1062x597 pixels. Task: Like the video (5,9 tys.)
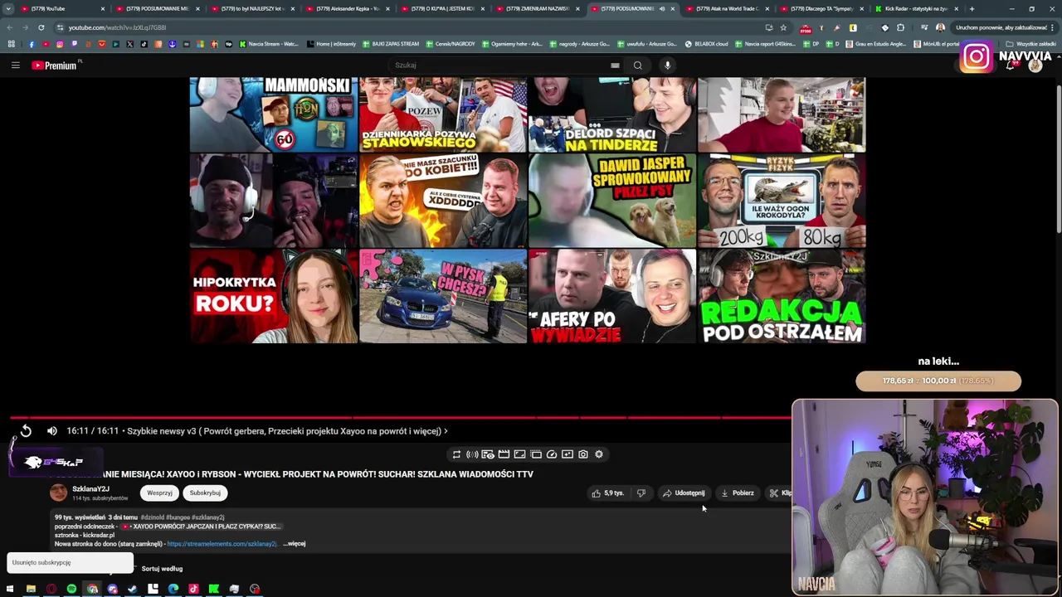click(x=607, y=493)
